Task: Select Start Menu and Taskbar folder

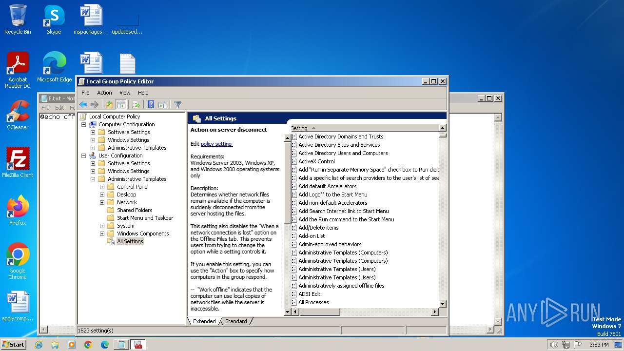Action: (145, 218)
